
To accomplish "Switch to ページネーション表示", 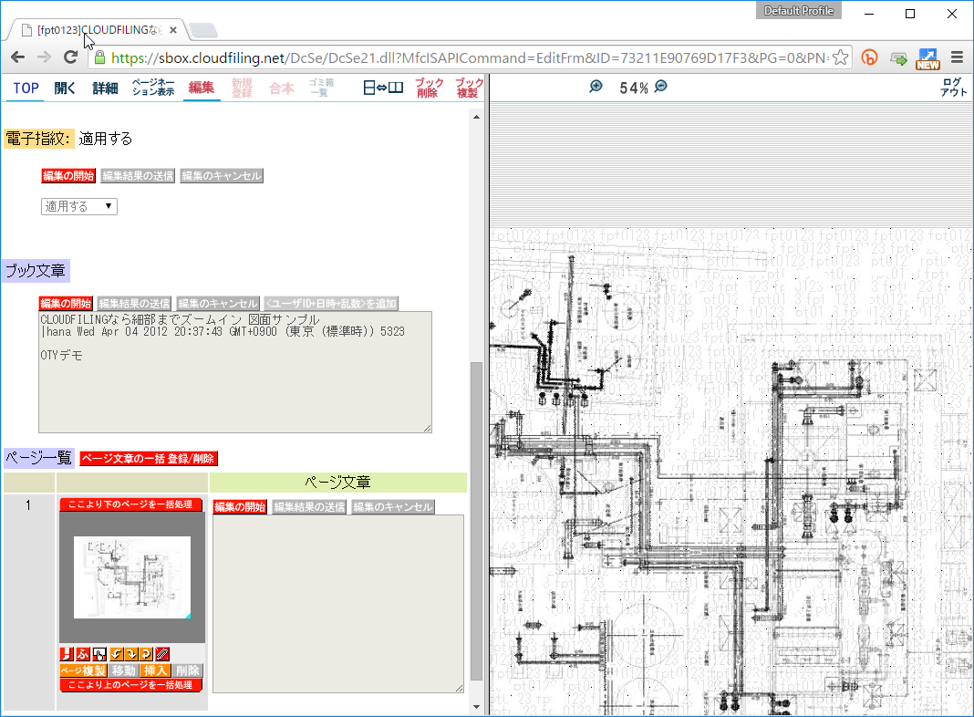I will pyautogui.click(x=153, y=88).
